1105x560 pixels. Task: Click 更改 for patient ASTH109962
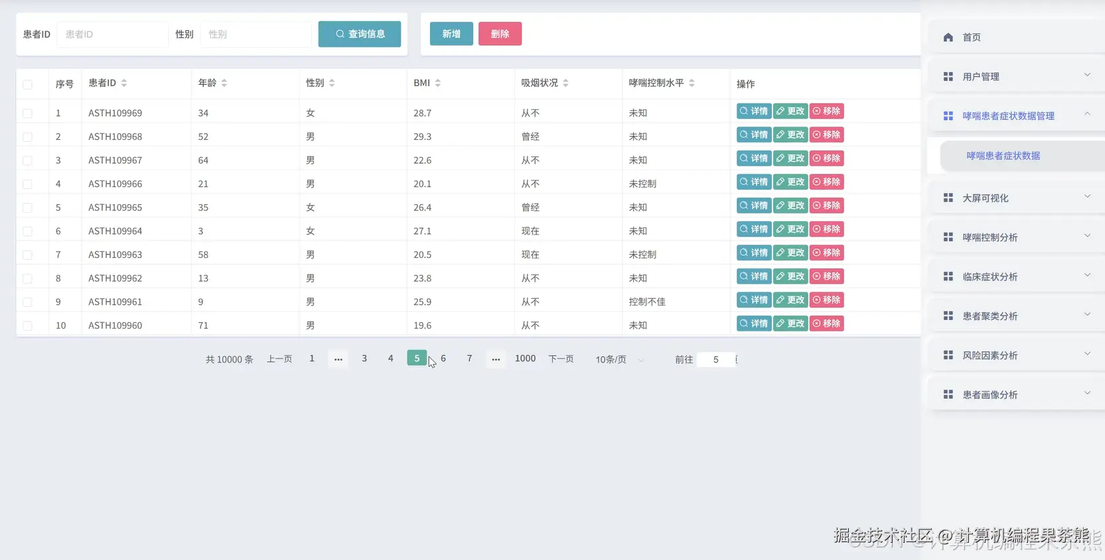click(x=790, y=276)
